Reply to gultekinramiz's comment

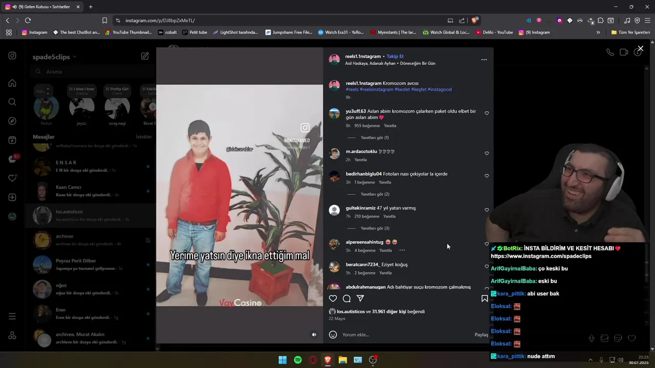[x=389, y=216]
